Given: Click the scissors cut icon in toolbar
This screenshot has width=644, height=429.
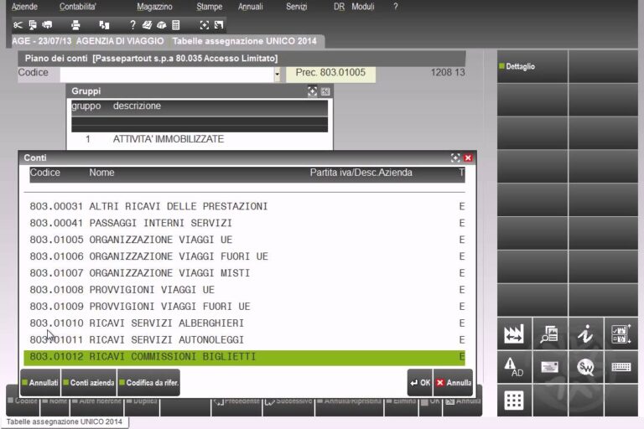Looking at the screenshot, I should click(18, 25).
